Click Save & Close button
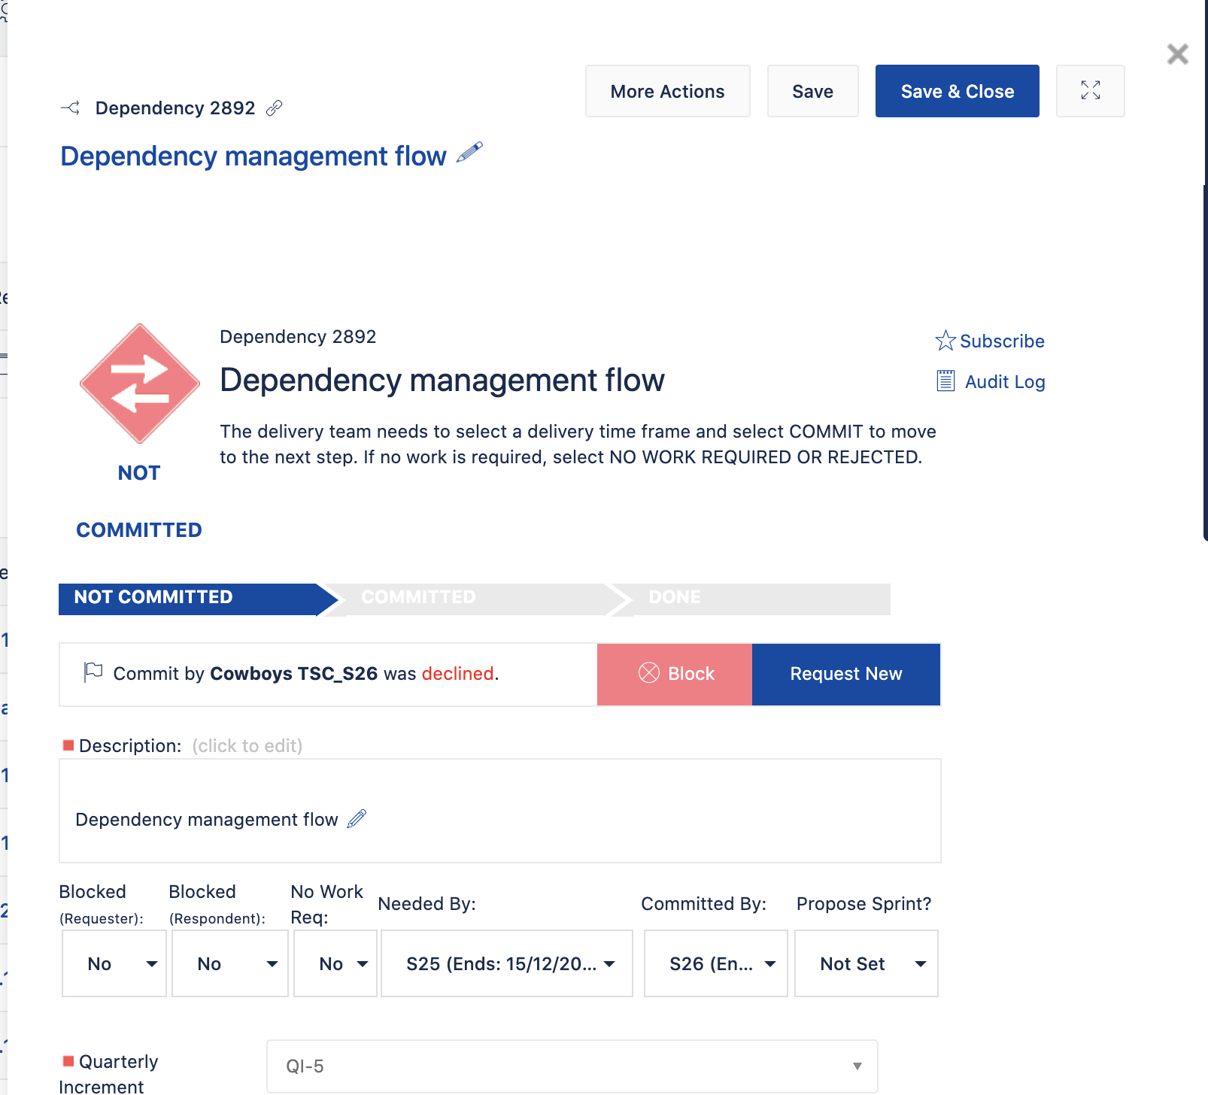Image resolution: width=1208 pixels, height=1095 pixels. [957, 91]
